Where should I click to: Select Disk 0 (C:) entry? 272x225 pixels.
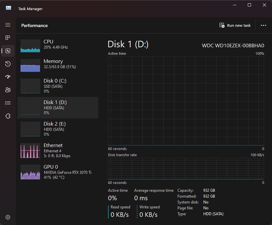[x=58, y=86]
